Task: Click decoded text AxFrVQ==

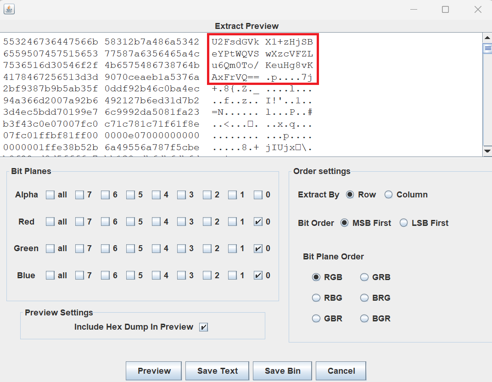Action: (x=235, y=77)
